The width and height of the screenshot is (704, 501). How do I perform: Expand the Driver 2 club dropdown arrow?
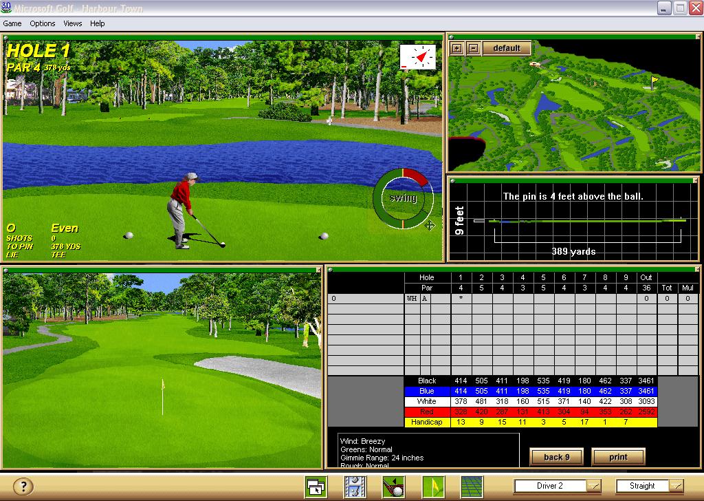pos(593,486)
